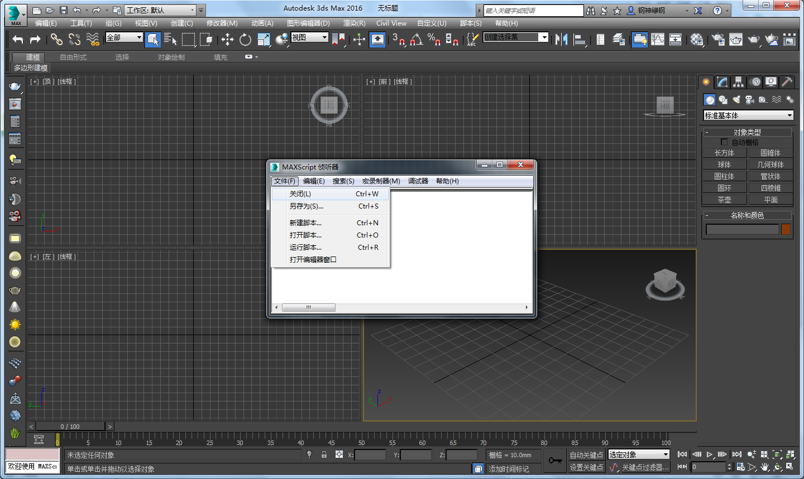
Task: Click the search keyword input field
Action: pos(533,11)
